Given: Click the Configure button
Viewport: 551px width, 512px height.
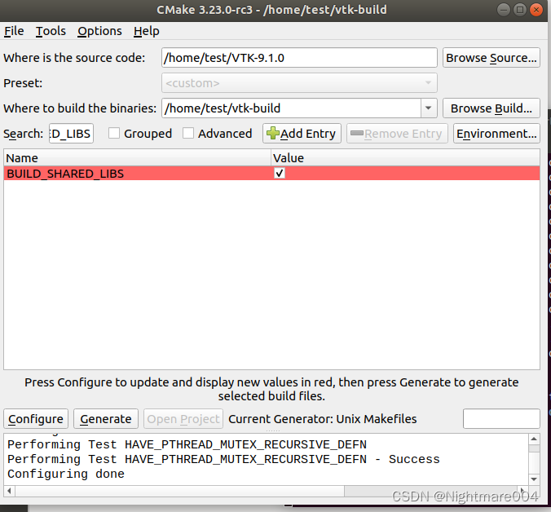Looking at the screenshot, I should (x=36, y=419).
